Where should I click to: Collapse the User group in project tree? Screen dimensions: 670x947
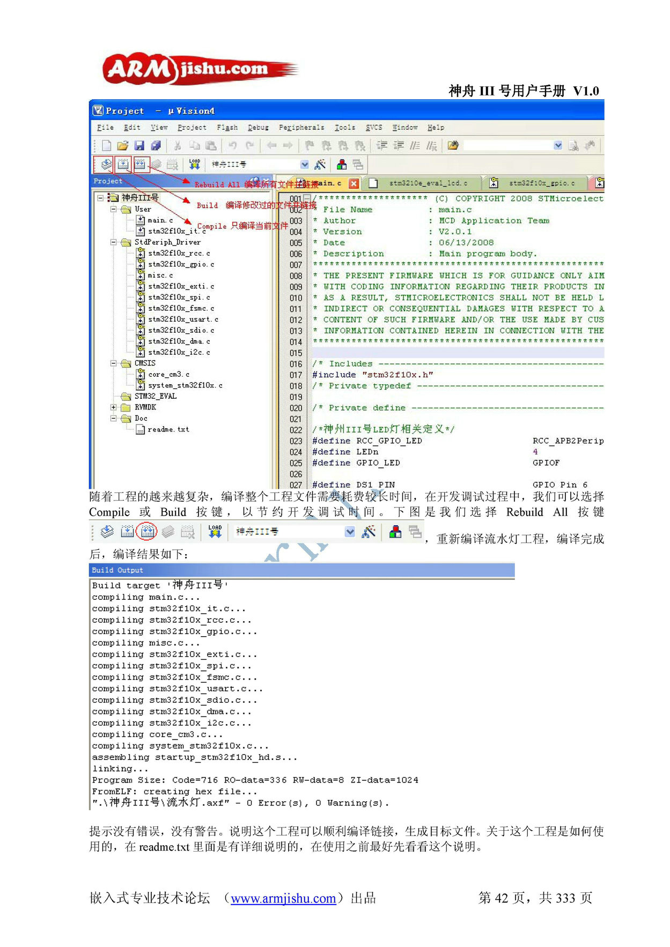(114, 209)
